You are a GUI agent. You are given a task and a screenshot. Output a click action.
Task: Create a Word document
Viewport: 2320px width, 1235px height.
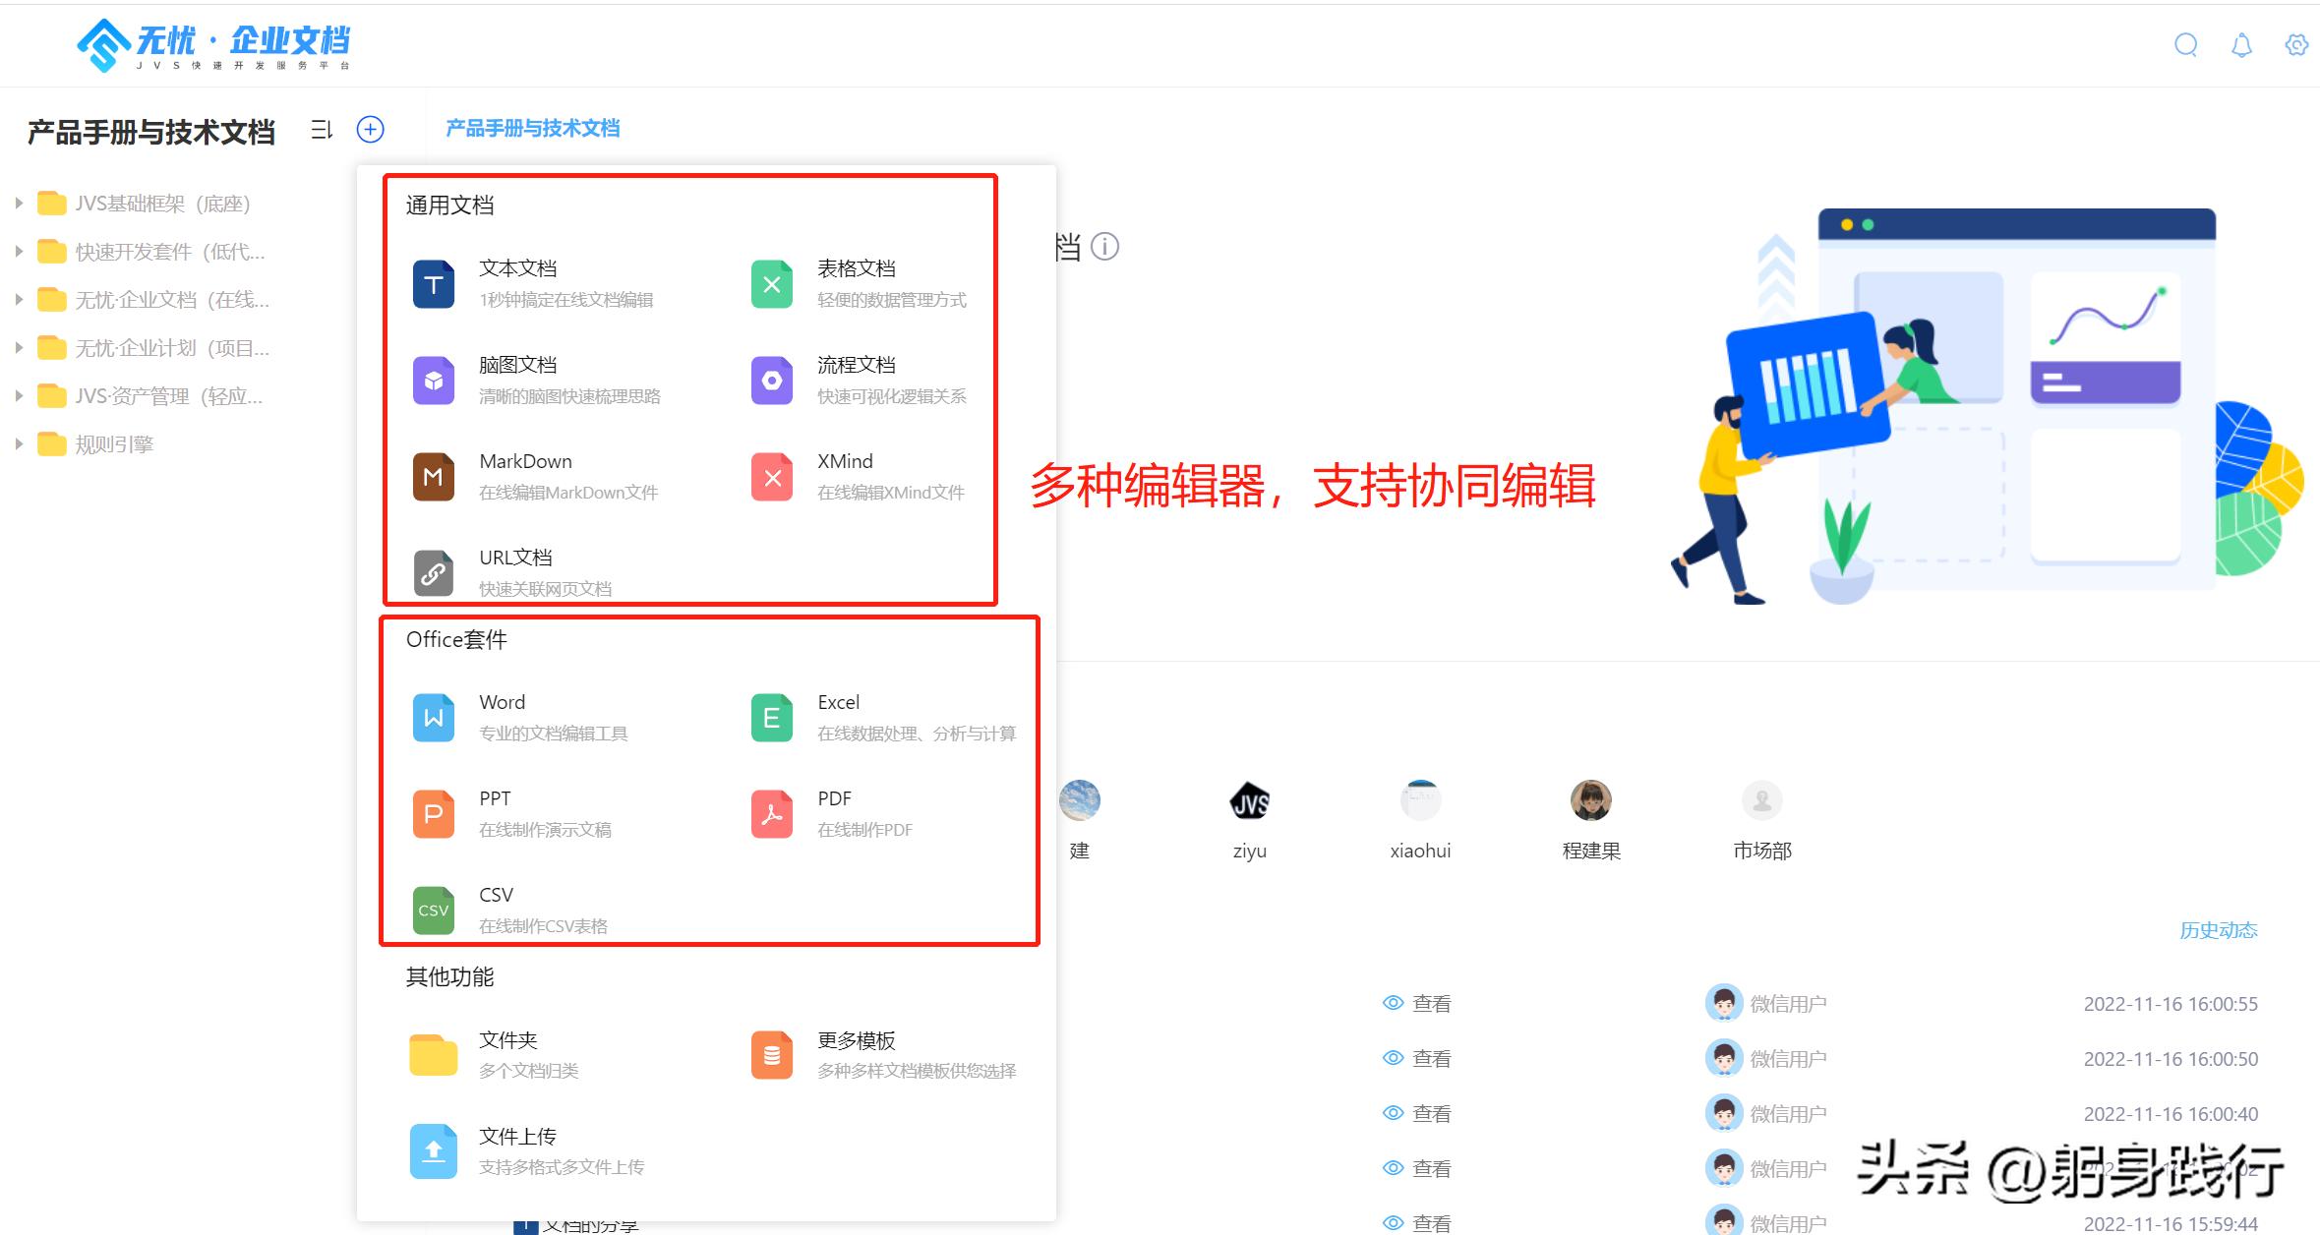point(519,717)
